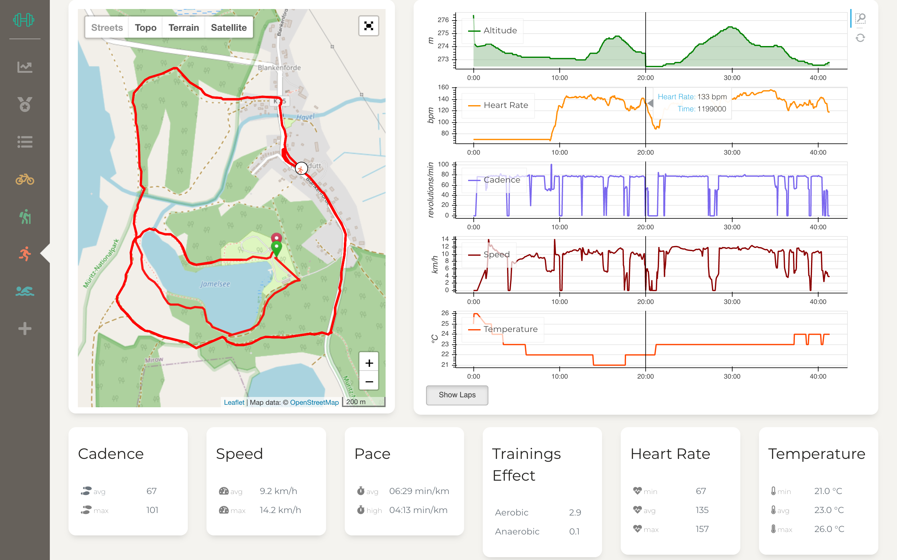Image resolution: width=897 pixels, height=560 pixels.
Task: Switch map to Streets layer
Action: 107,27
